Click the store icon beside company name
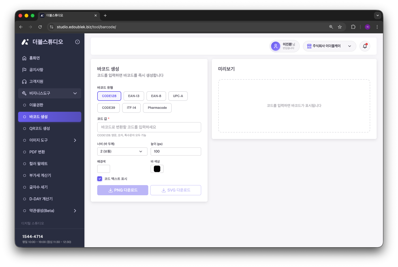 (309, 46)
